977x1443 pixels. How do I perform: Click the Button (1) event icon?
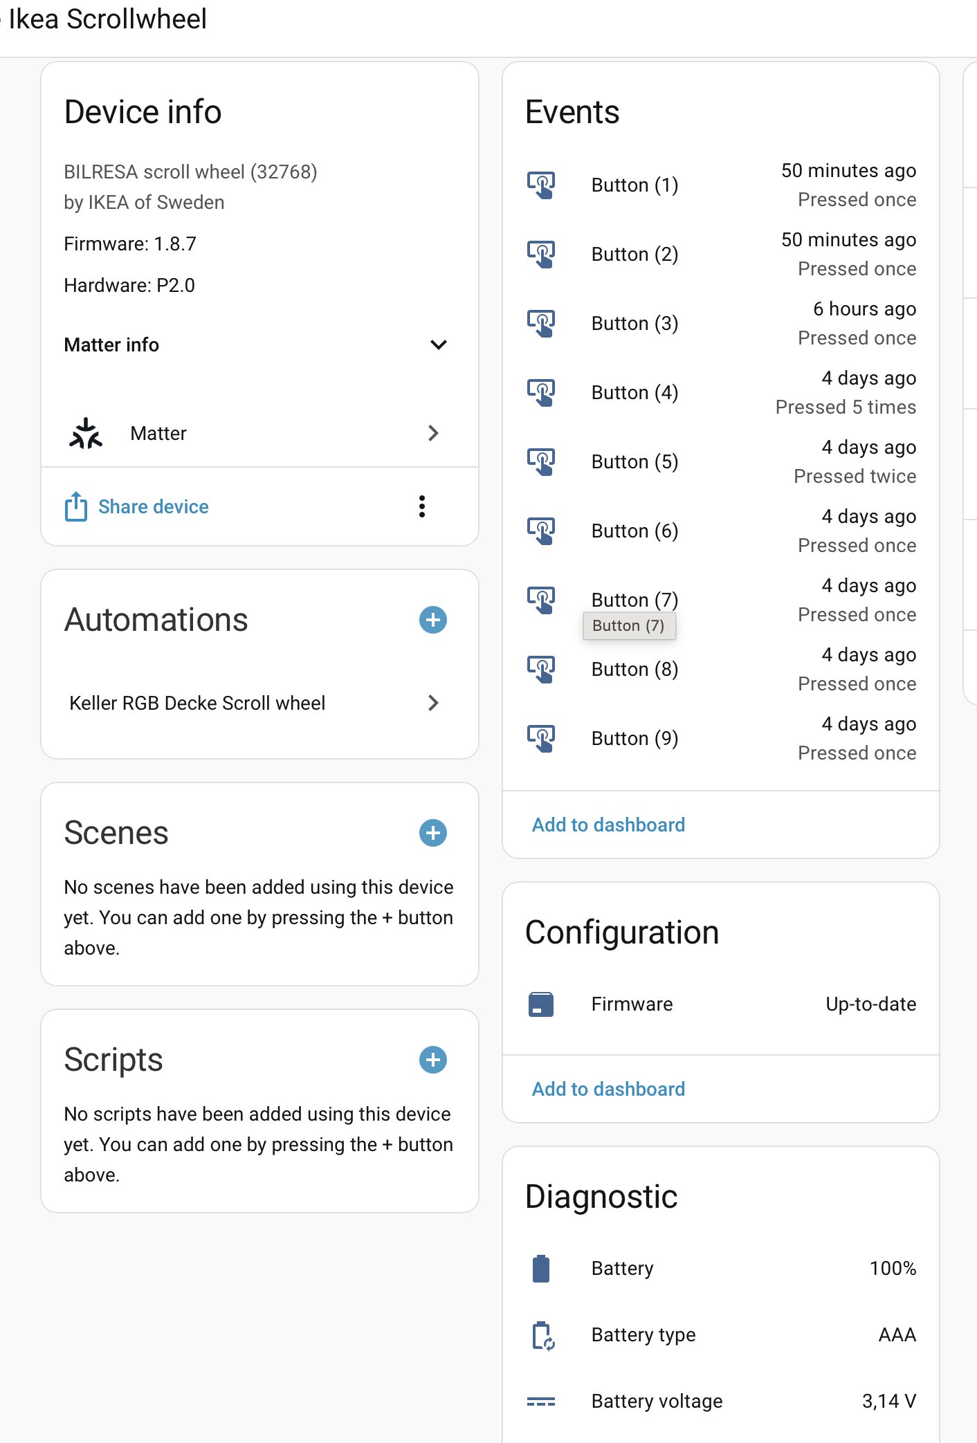point(541,185)
